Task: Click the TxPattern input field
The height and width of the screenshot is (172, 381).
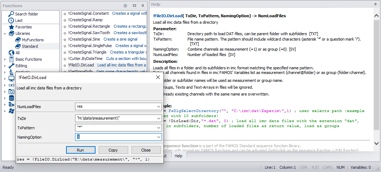Action: point(115,127)
